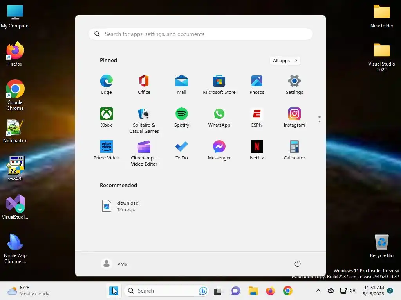
Task: Go to next pinned apps page dot
Action: coord(320,121)
